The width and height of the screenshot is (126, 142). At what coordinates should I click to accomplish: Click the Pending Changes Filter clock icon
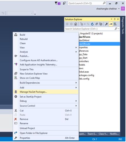[82, 24]
